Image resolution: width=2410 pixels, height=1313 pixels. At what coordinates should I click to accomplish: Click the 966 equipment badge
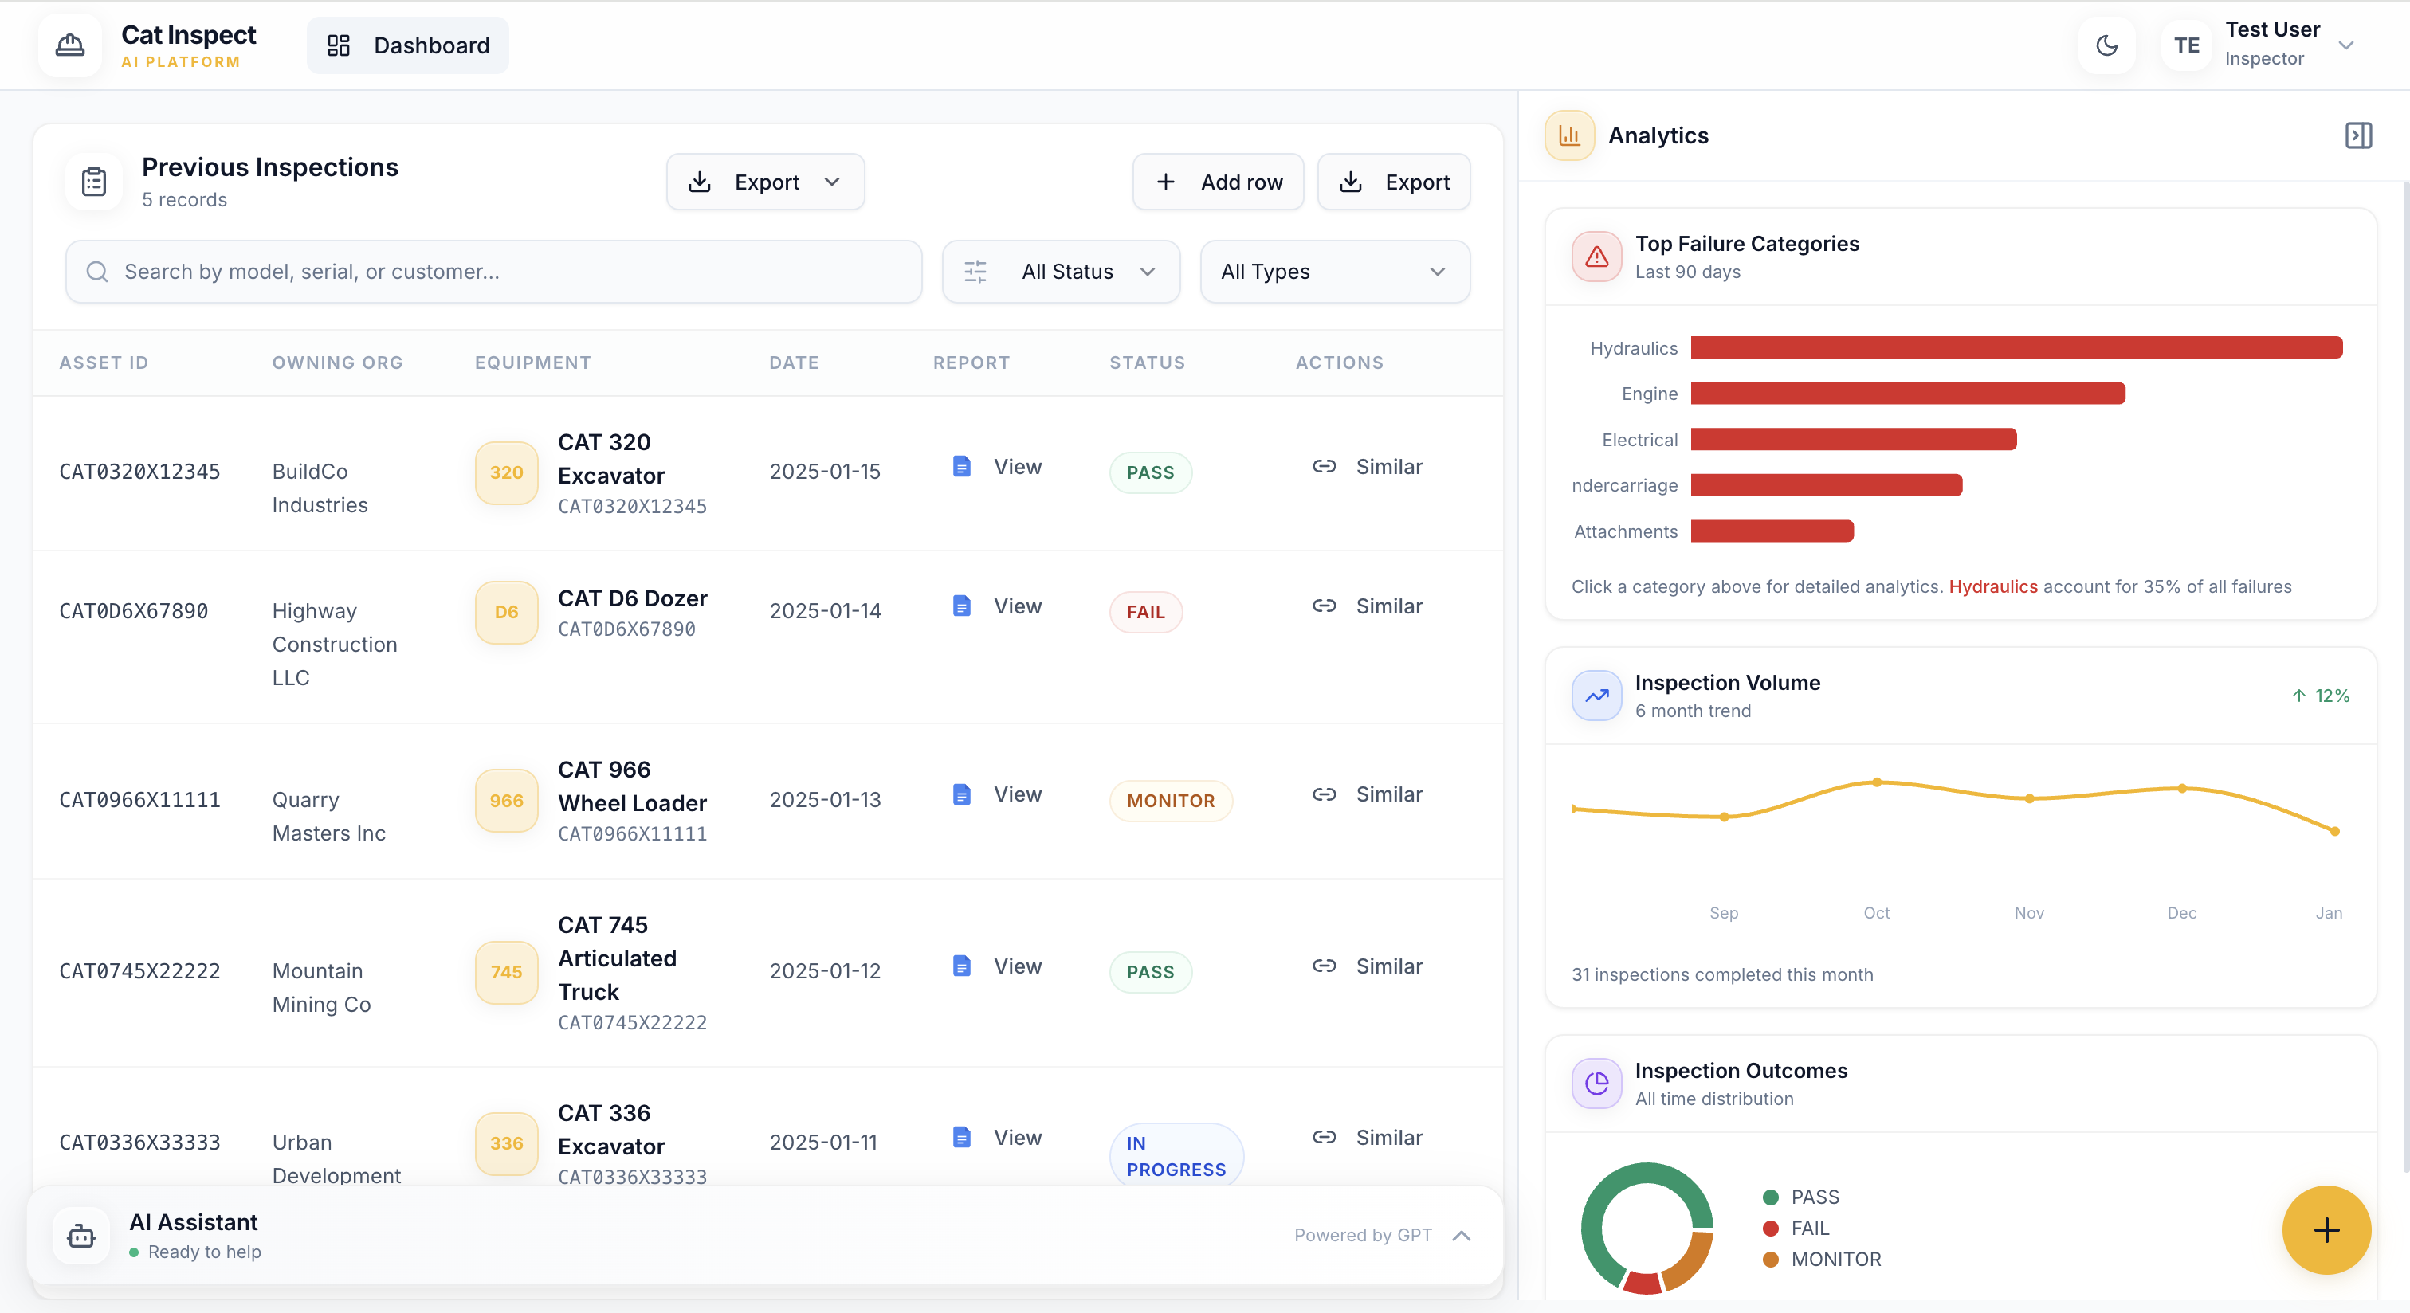click(506, 801)
